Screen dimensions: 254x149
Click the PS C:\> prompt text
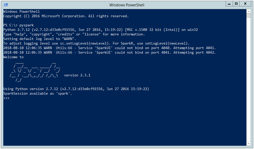pyautogui.click(x=10, y=25)
